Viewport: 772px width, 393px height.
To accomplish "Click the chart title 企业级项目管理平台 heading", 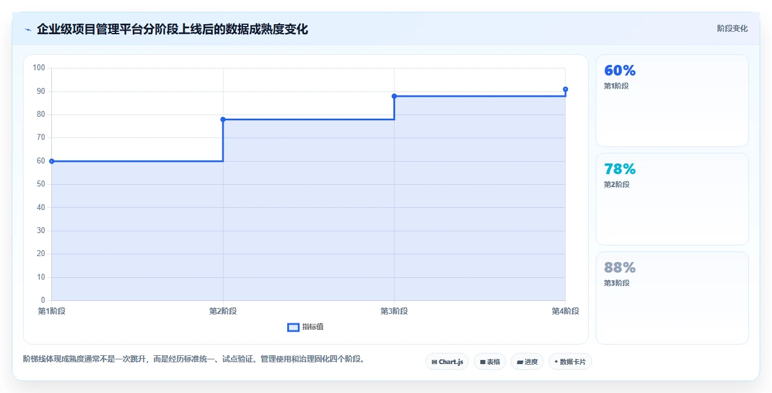I will [172, 29].
